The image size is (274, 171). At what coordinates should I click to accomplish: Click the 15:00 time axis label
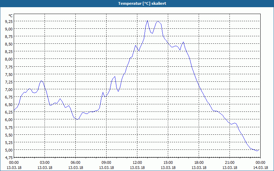[x=168, y=163]
